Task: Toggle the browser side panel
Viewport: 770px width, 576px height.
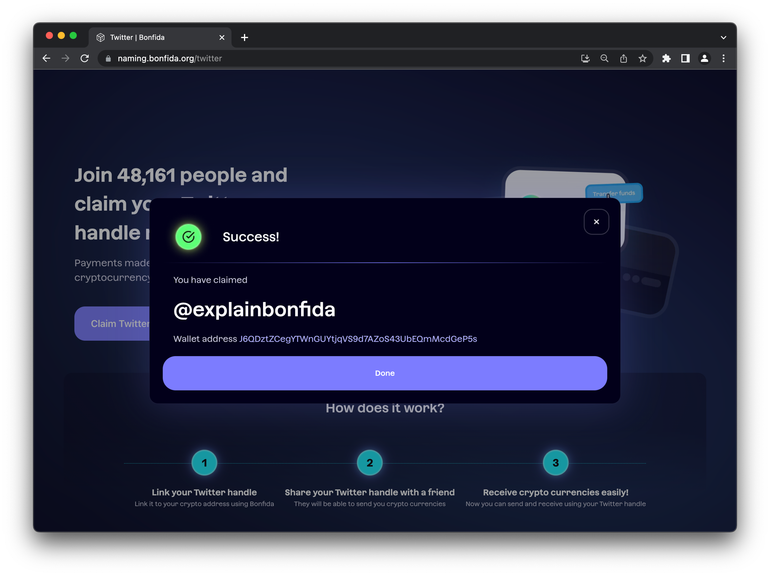Action: pos(685,59)
